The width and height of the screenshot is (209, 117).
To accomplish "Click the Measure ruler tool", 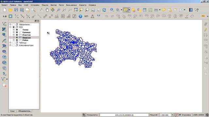I will [156, 10].
